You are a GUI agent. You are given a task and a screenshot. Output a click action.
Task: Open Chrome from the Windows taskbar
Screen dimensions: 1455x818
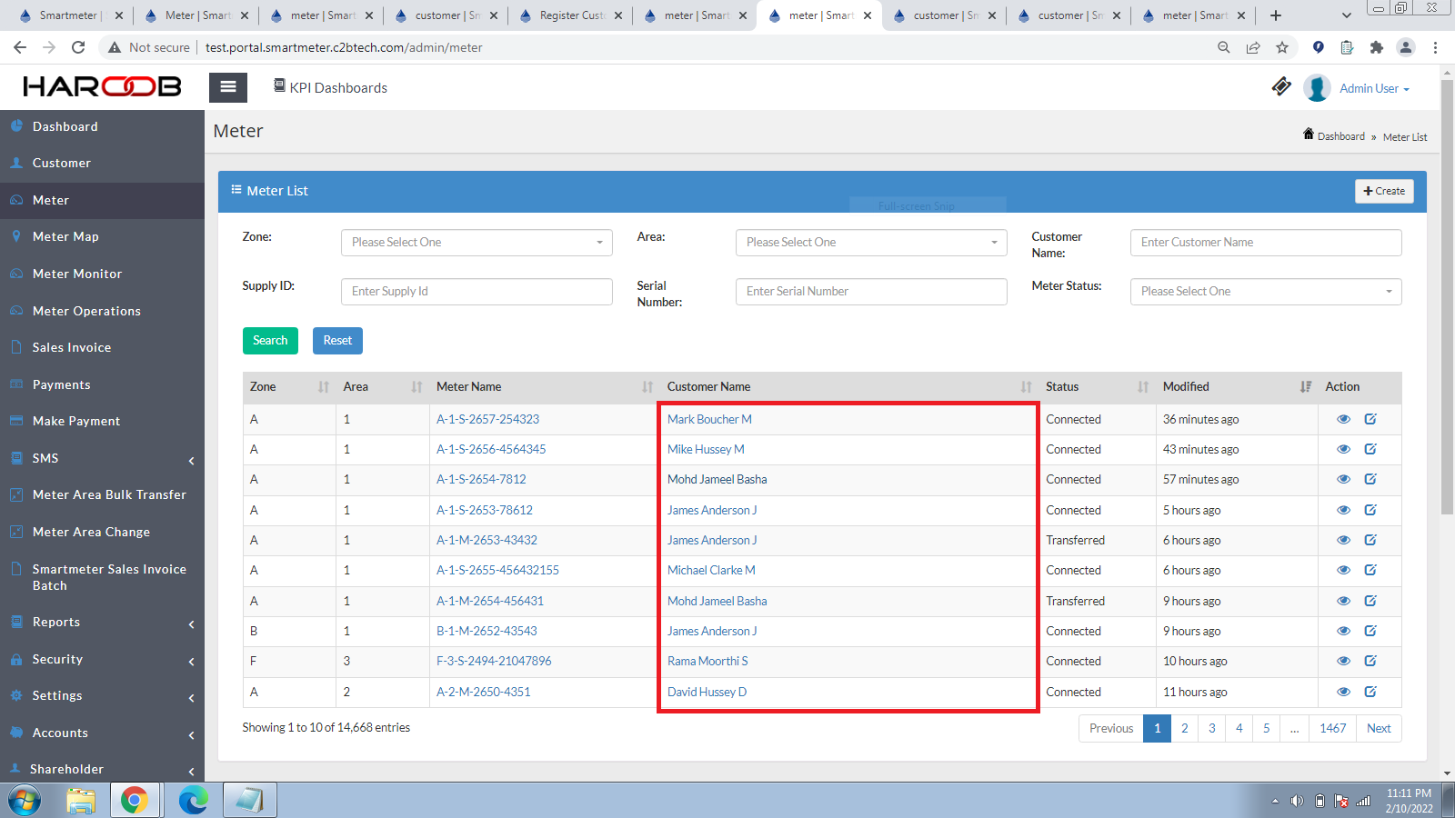tap(135, 801)
